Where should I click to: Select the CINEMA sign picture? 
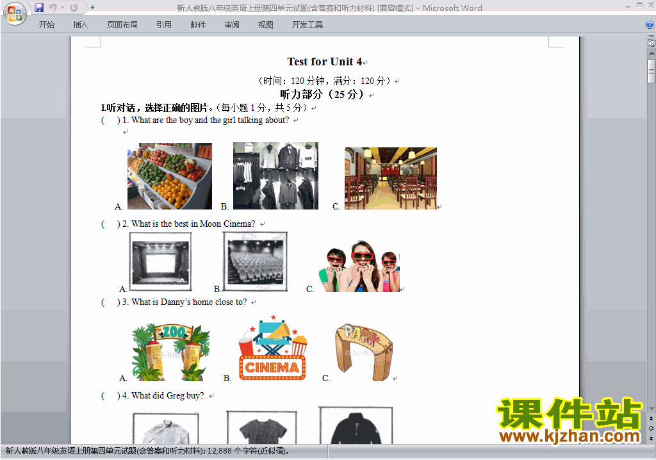[x=272, y=348]
